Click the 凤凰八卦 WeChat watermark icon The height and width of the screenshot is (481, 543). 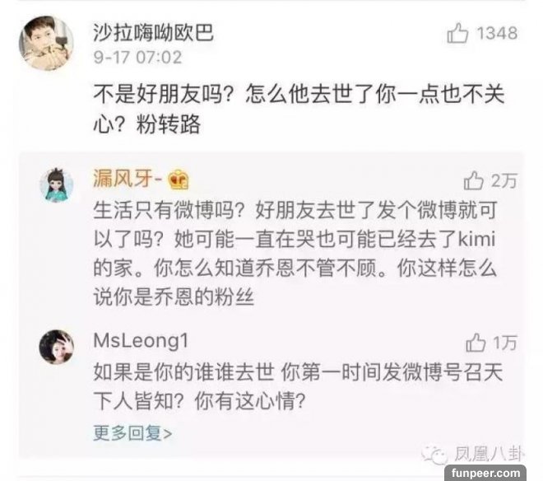pyautogui.click(x=434, y=455)
